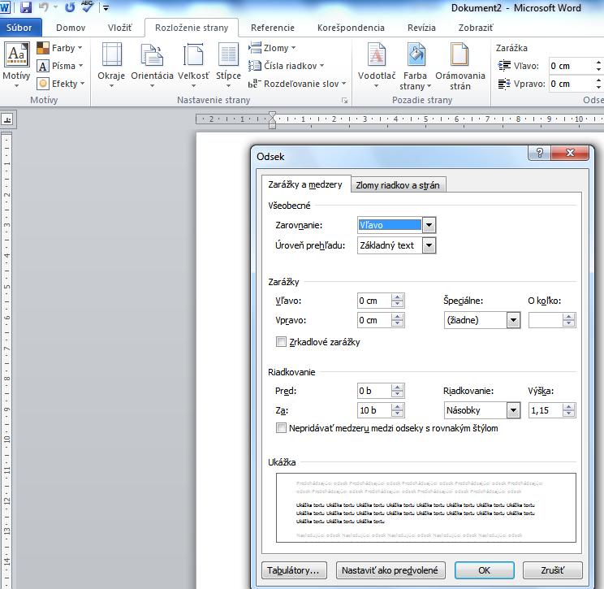Increase the Pred spacing spinner

[397, 388]
